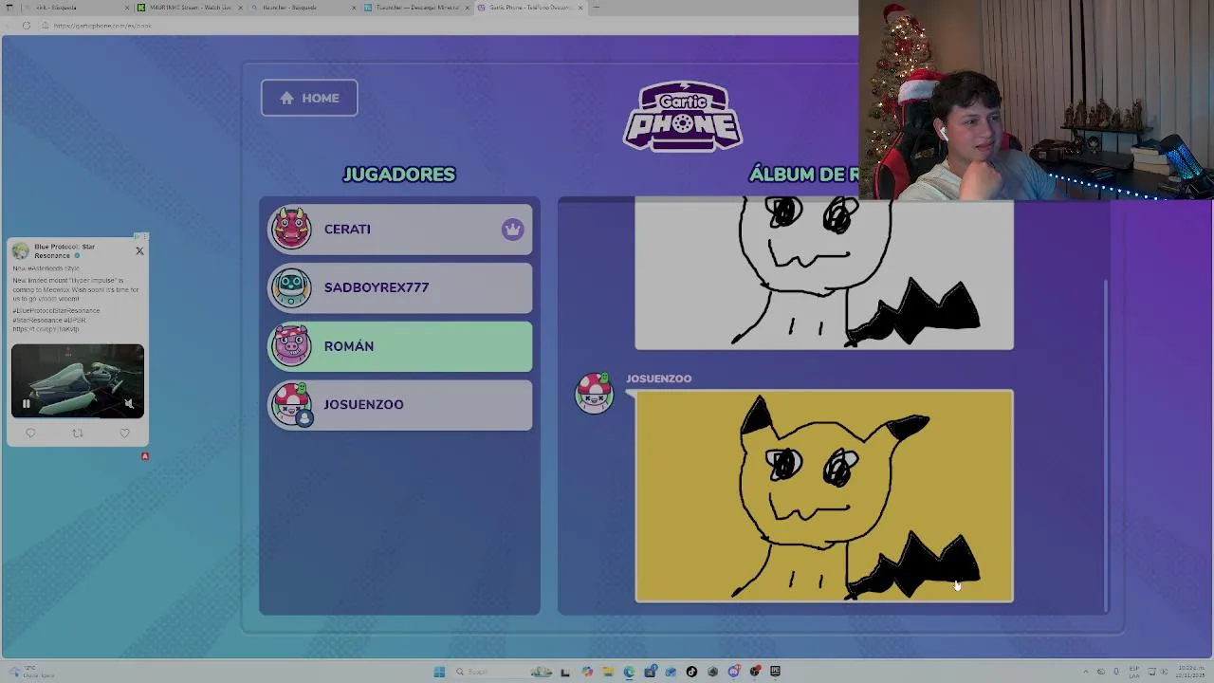1214x683 pixels.
Task: Click the HOME button
Action: pyautogui.click(x=309, y=98)
